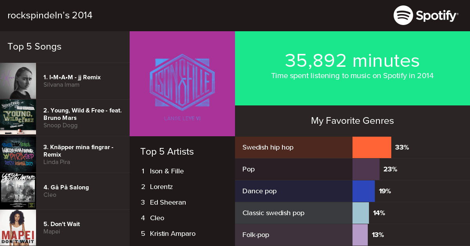470x246 pixels.
Task: Select the Swedish hip hop genre label
Action: (x=268, y=147)
